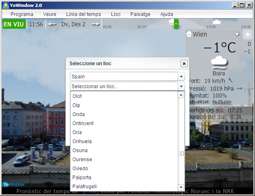
Task: Click the 00:00 mark on timeline
Action: tap(107, 27)
